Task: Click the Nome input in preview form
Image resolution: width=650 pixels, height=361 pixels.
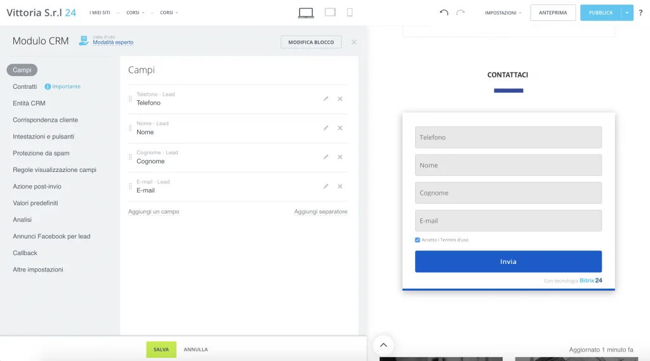Action: point(508,165)
